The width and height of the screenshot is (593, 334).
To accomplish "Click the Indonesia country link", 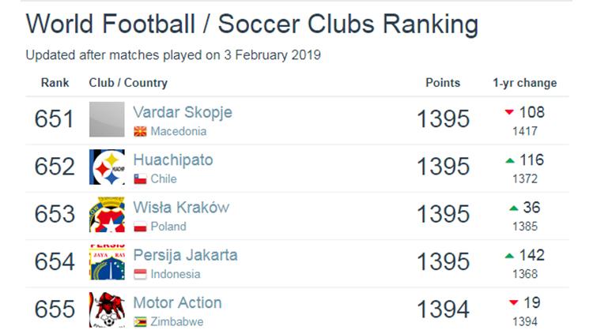I will click(x=176, y=275).
